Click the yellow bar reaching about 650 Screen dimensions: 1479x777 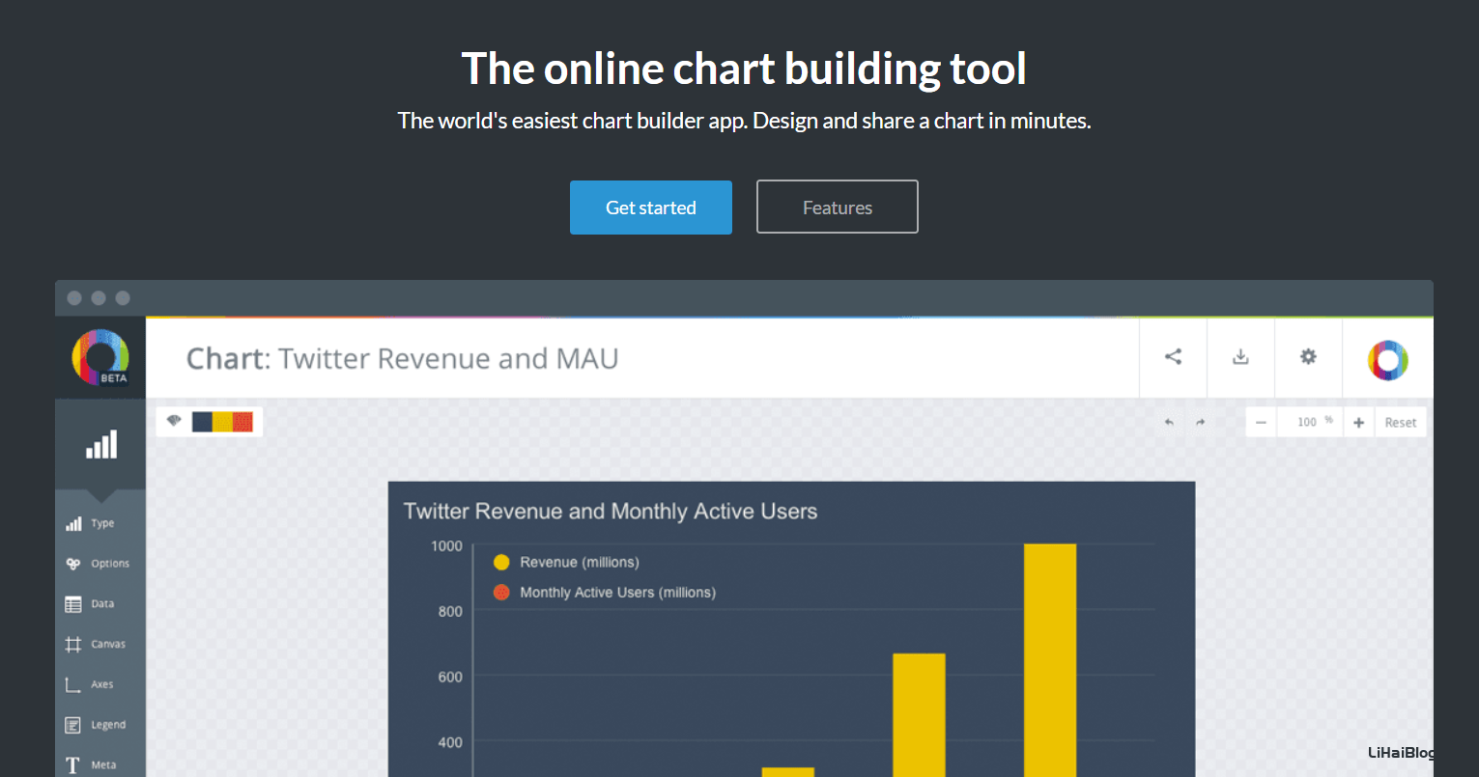pyautogui.click(x=919, y=715)
